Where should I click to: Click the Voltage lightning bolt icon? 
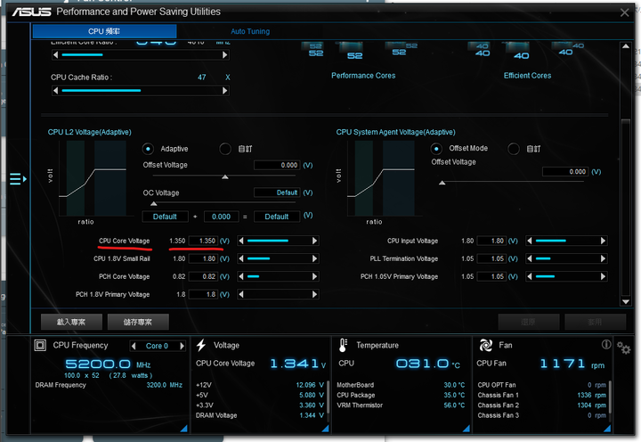point(200,345)
